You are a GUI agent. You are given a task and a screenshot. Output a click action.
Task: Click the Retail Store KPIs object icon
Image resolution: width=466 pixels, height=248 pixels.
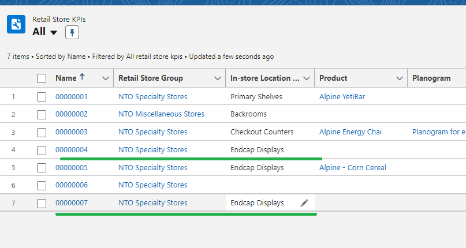click(x=16, y=24)
